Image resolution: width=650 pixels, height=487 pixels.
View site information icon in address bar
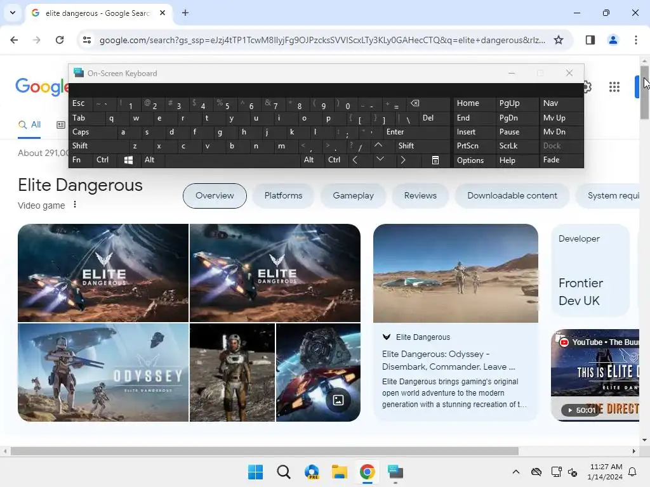[87, 40]
